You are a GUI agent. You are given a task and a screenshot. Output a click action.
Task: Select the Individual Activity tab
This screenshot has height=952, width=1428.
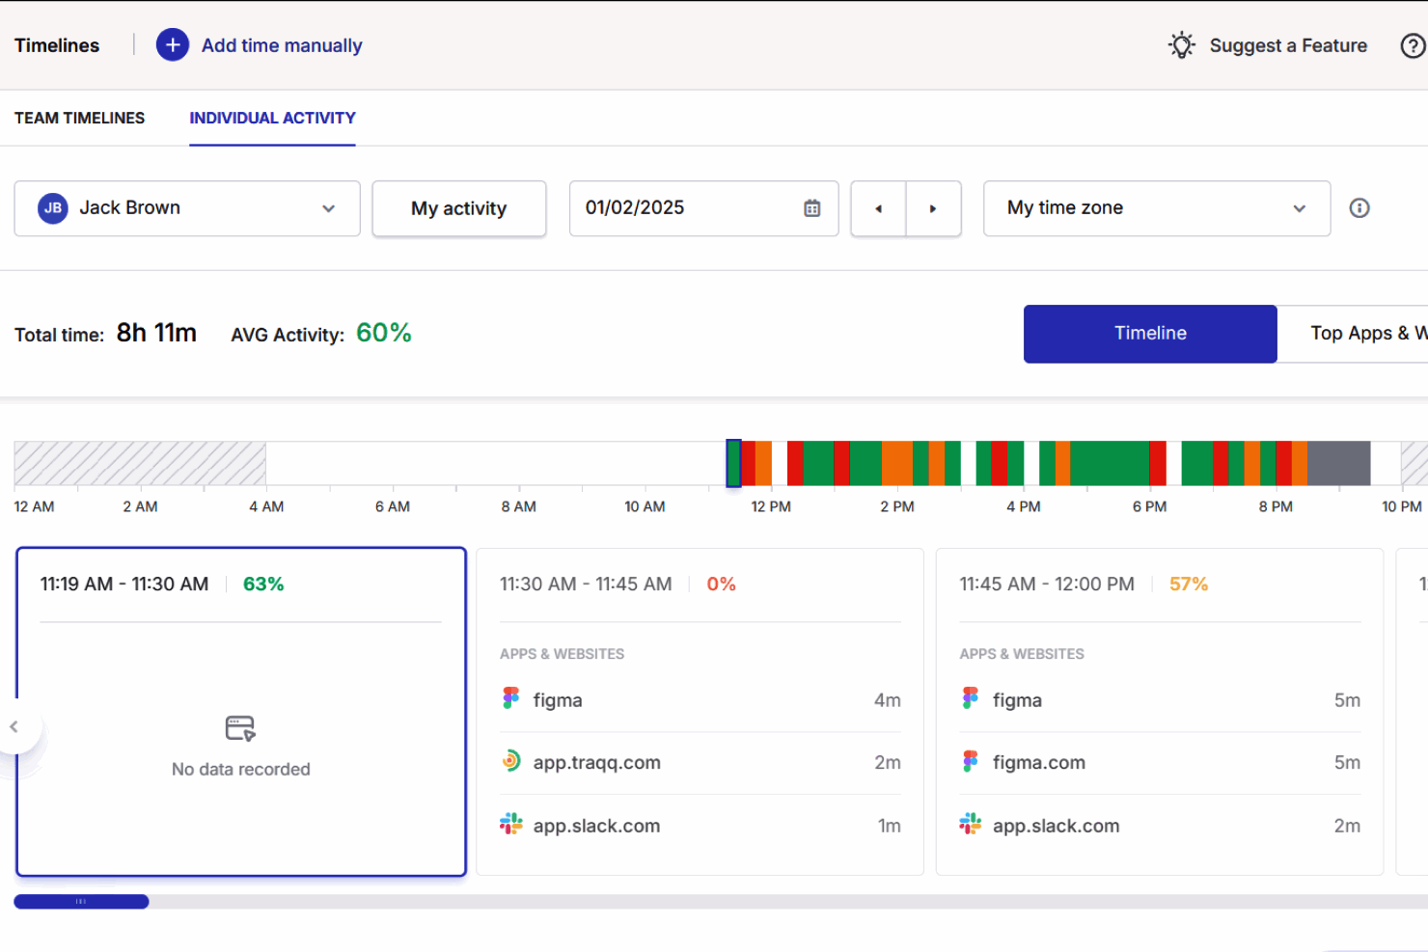(272, 118)
